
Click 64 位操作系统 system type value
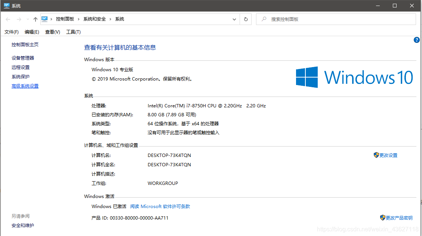tap(183, 124)
